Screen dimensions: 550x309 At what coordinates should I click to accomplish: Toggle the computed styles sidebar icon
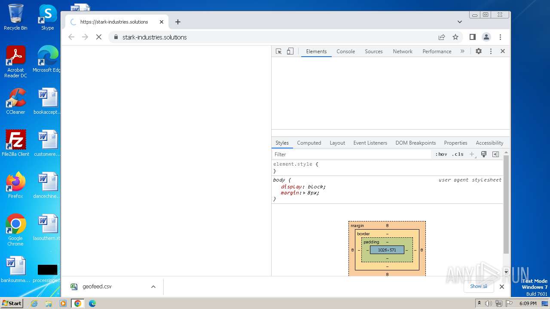495,154
